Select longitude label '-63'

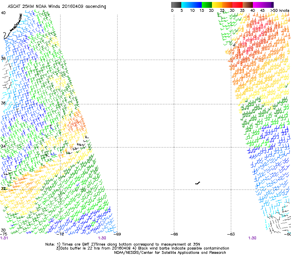click(231, 234)
